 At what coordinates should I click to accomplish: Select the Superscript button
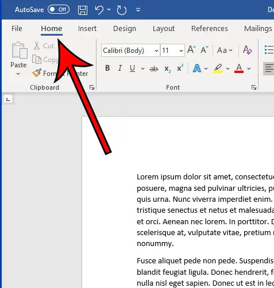[180, 68]
